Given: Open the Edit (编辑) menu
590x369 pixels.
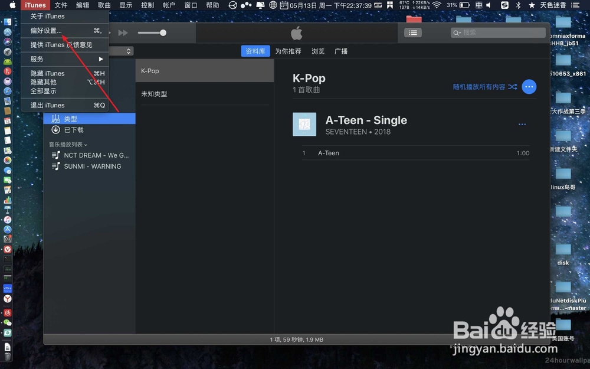Looking at the screenshot, I should 83,5.
